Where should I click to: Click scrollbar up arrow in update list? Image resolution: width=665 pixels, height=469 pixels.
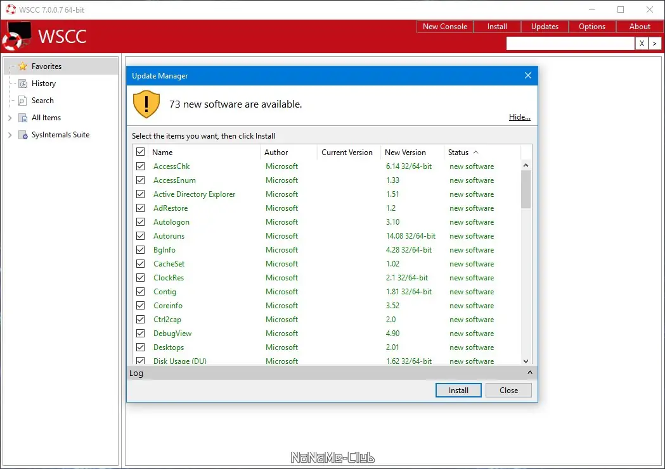tap(526, 165)
